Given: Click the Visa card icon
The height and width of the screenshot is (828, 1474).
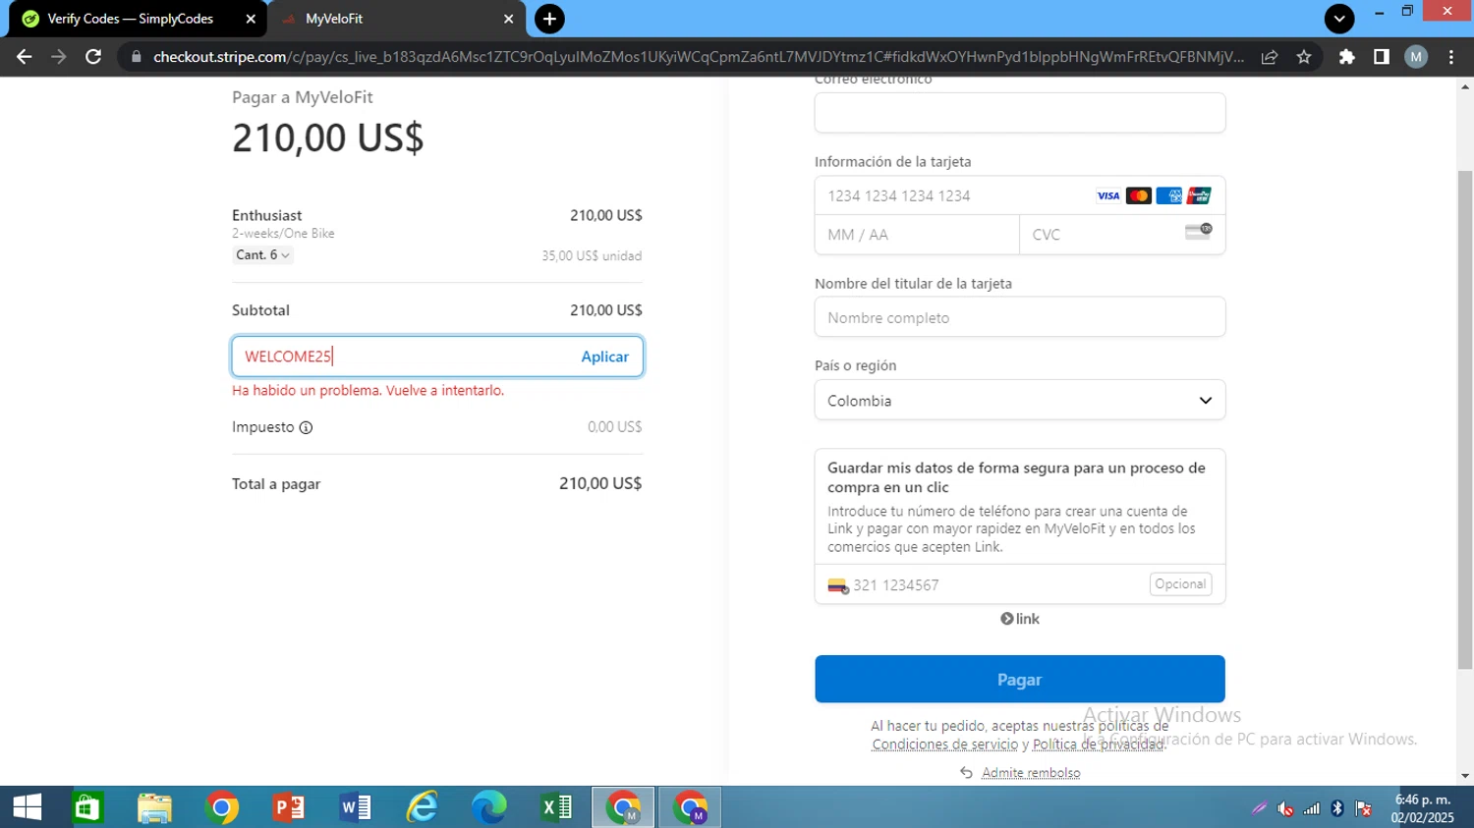Looking at the screenshot, I should coord(1108,195).
